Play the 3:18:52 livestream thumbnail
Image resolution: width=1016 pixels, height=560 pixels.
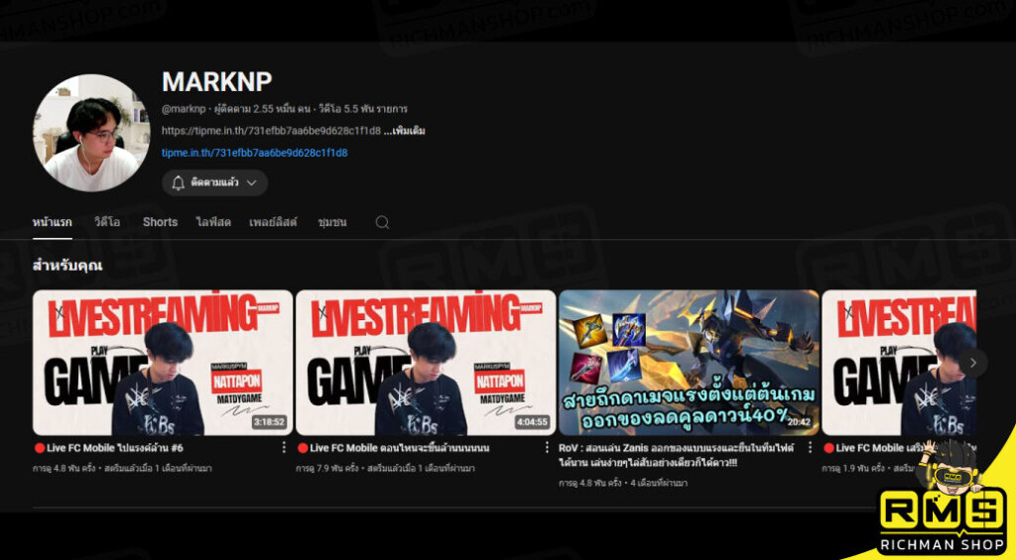(163, 363)
